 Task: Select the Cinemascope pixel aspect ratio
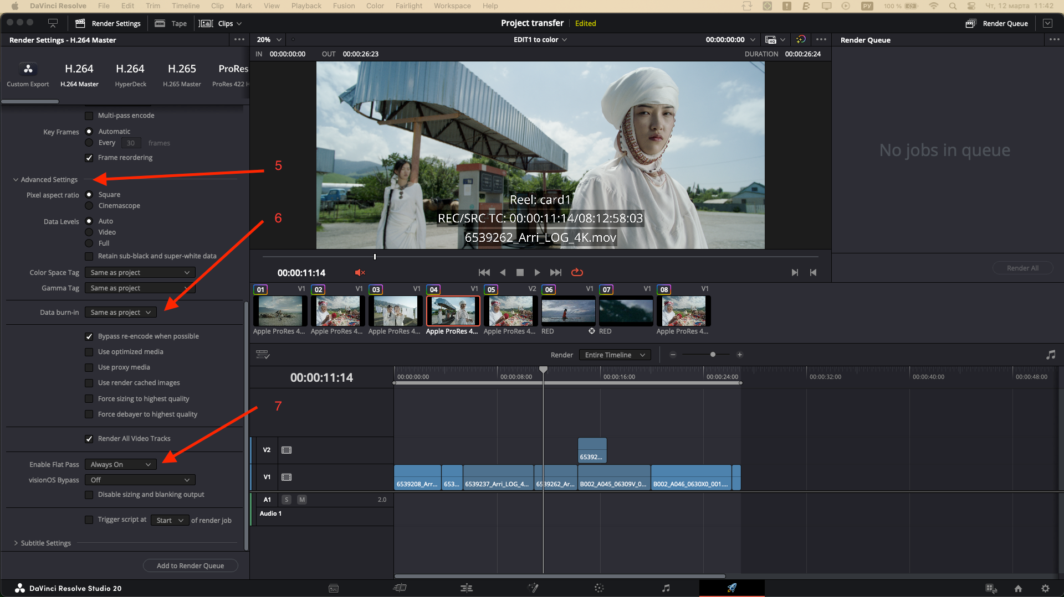(x=89, y=205)
